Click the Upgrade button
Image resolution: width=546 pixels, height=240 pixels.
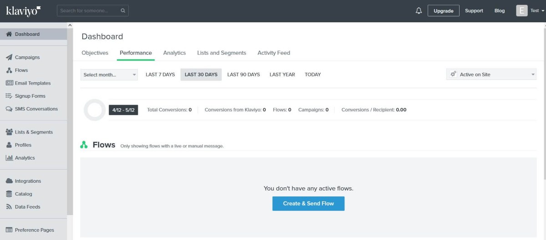tap(444, 10)
